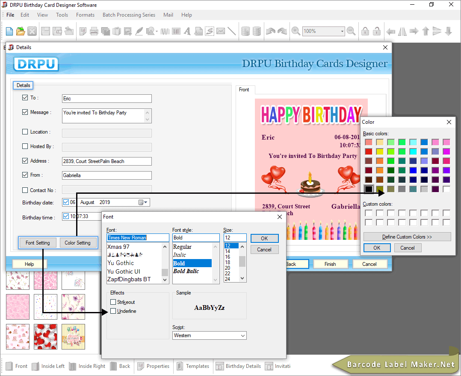The image size is (461, 376).
Task: Click the first database cylinder icon
Action: coord(245,31)
